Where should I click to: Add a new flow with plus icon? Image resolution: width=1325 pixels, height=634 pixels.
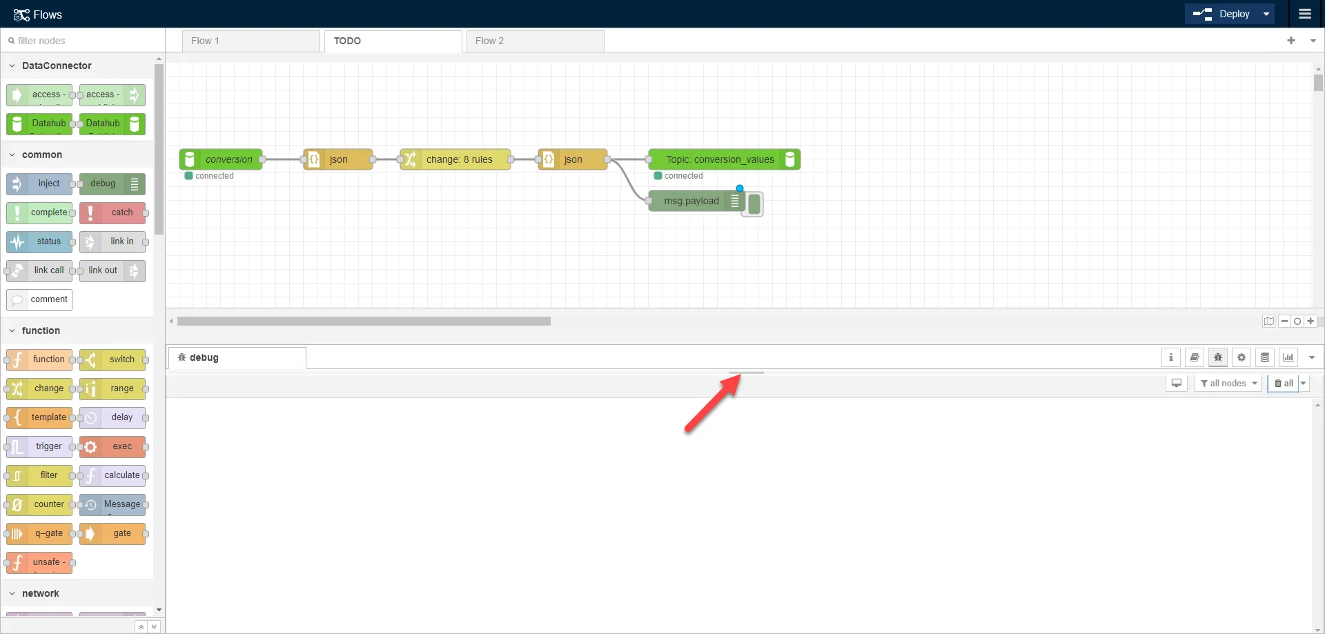point(1291,41)
